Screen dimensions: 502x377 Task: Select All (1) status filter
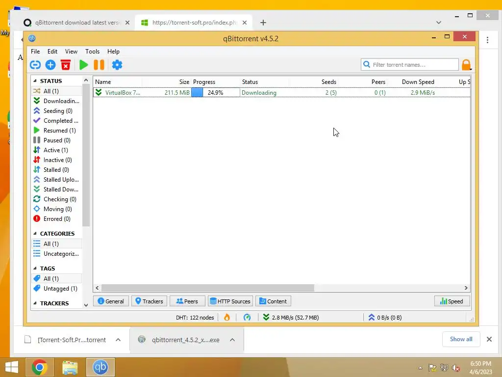pyautogui.click(x=57, y=91)
